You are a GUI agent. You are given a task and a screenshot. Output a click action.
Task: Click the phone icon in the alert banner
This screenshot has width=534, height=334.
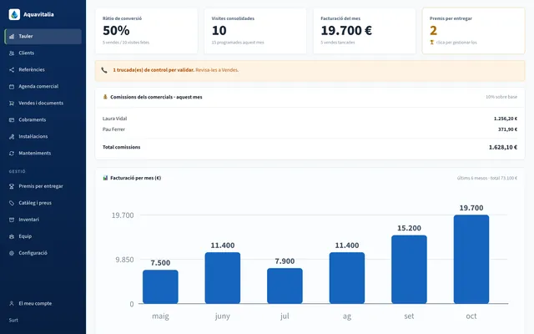(x=104, y=70)
